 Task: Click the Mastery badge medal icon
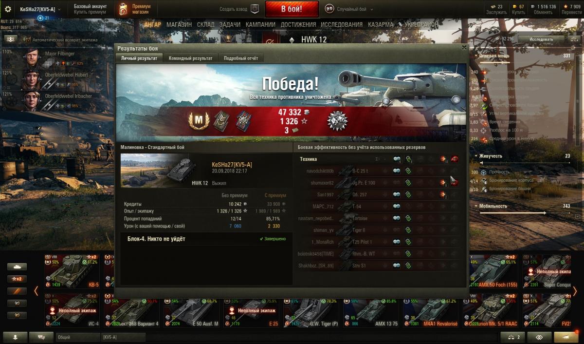click(198, 120)
